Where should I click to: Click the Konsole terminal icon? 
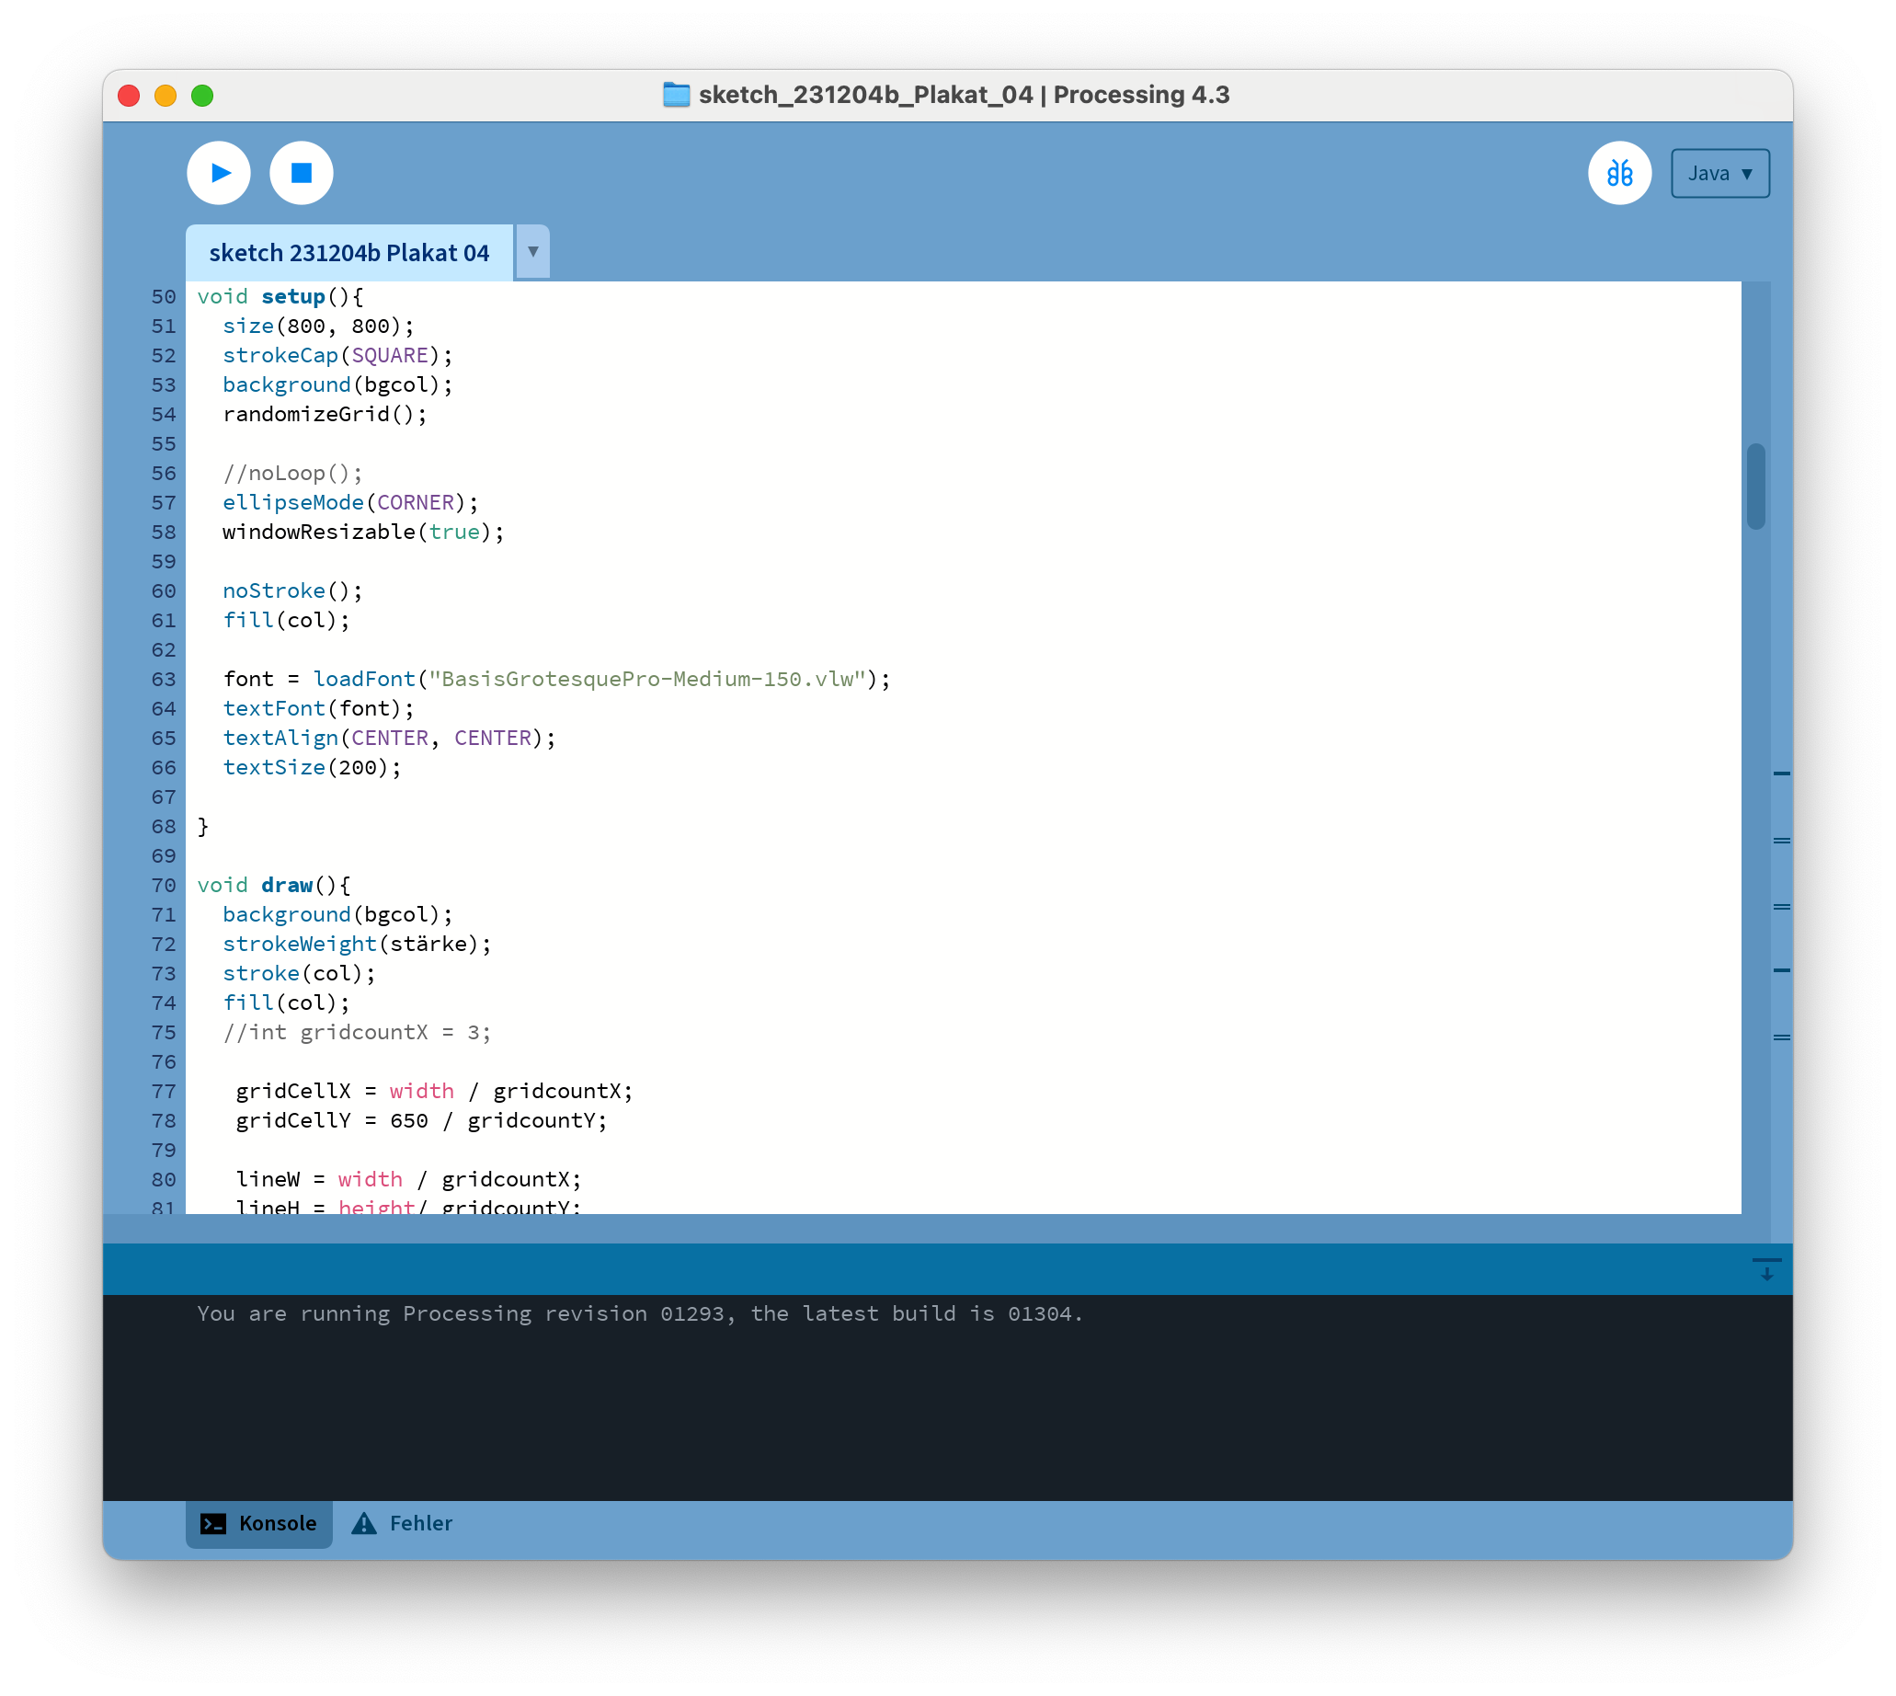tap(213, 1523)
